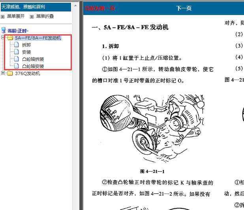Screen dimensions: 244x210
Task: Go to the next page via 下一页
Action: click(x=184, y=8)
